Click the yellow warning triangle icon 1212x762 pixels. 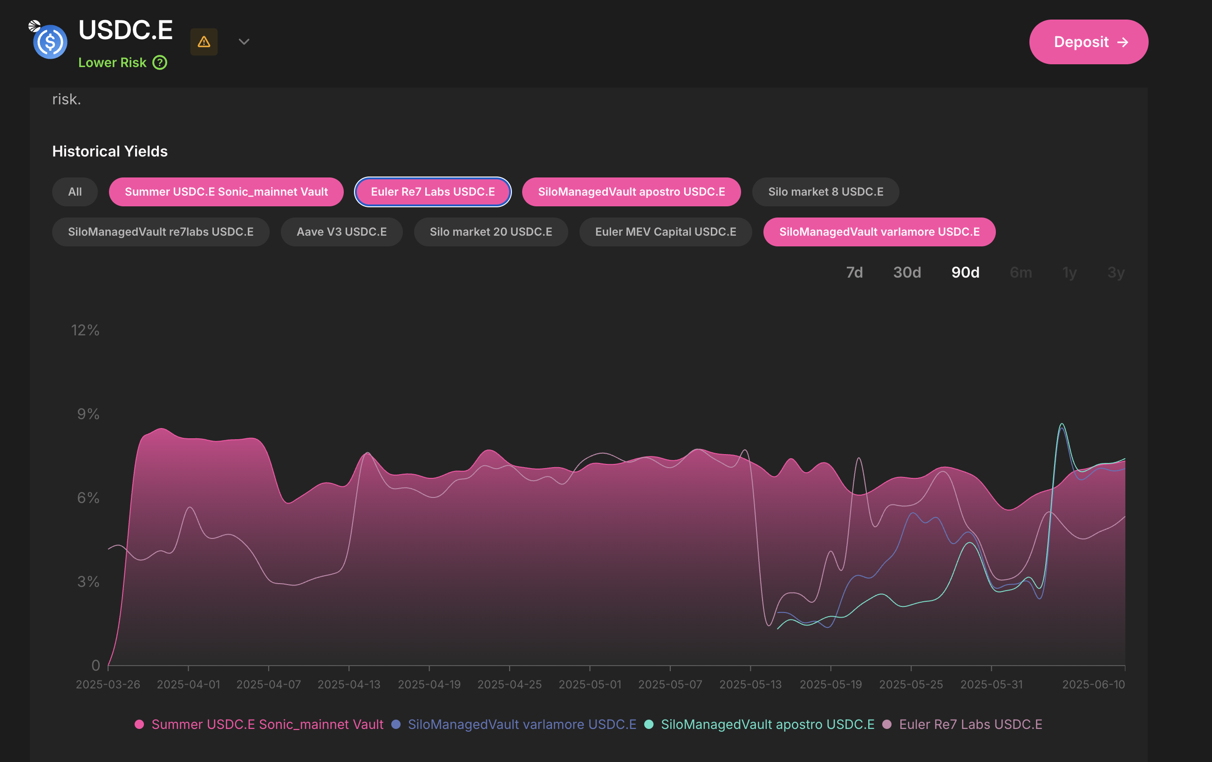coord(204,42)
